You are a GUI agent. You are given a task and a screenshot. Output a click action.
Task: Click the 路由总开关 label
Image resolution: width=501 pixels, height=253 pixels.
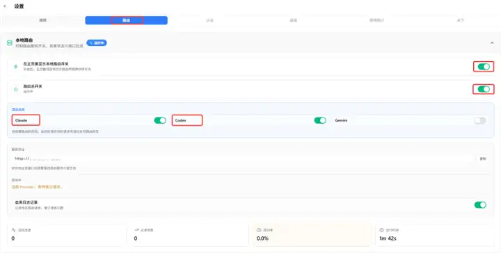(x=33, y=86)
